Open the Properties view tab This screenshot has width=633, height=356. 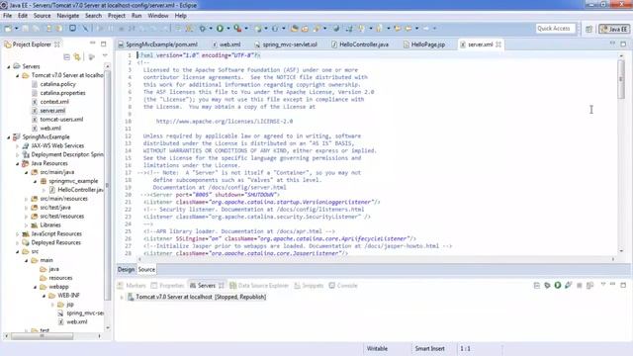click(x=167, y=286)
